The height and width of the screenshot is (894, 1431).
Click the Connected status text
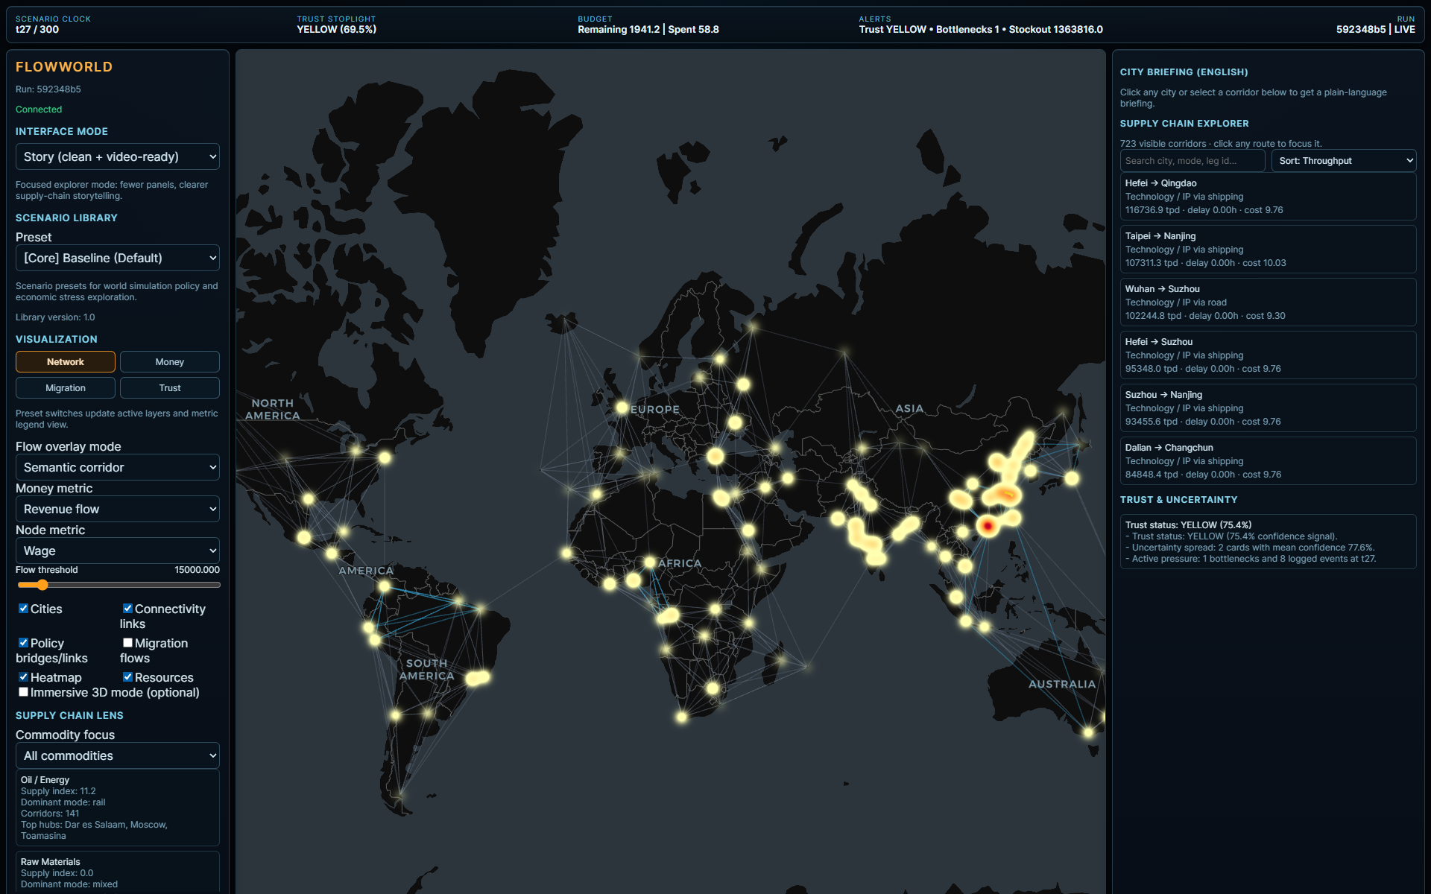(39, 110)
